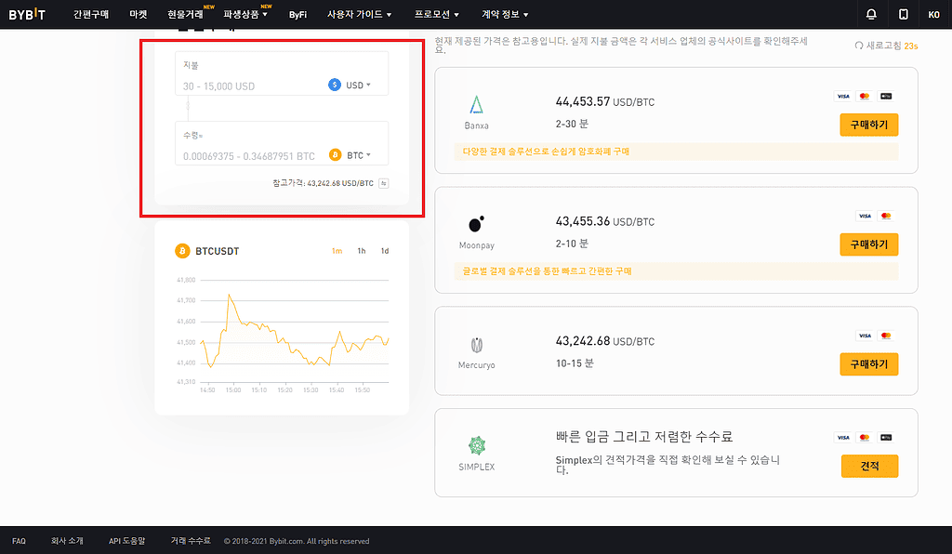Click the blue USD dollar icon
The width and height of the screenshot is (952, 554).
pyautogui.click(x=335, y=85)
